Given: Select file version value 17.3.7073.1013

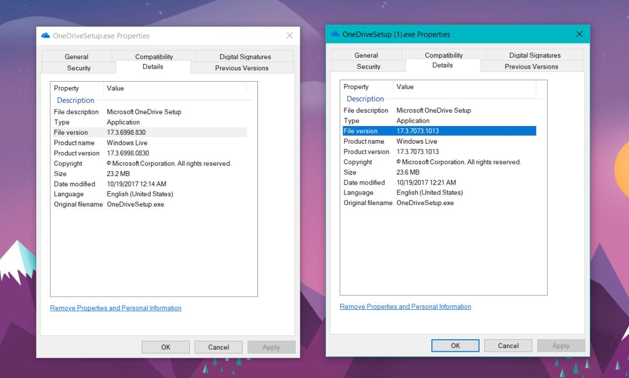Looking at the screenshot, I should (418, 131).
